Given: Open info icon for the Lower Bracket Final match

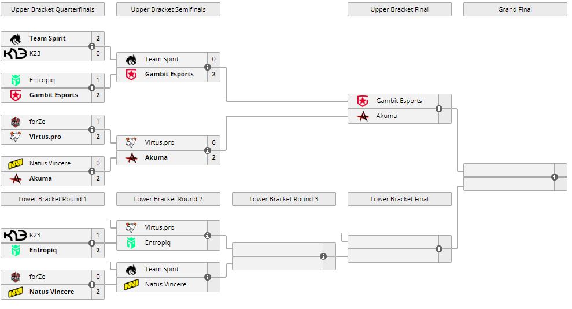Looking at the screenshot, I should 439,249.
